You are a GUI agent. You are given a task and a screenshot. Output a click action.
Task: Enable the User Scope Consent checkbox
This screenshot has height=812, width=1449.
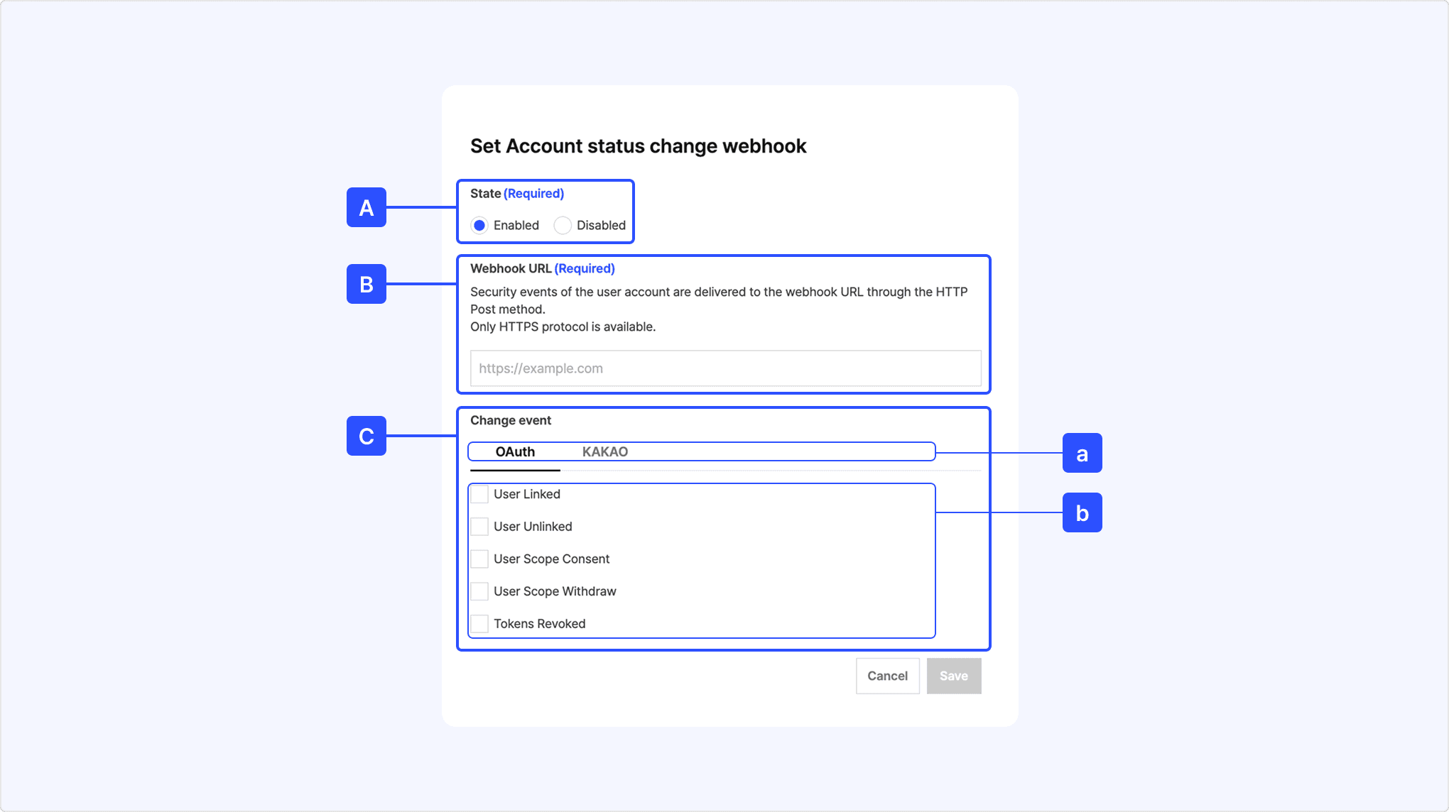[480, 559]
